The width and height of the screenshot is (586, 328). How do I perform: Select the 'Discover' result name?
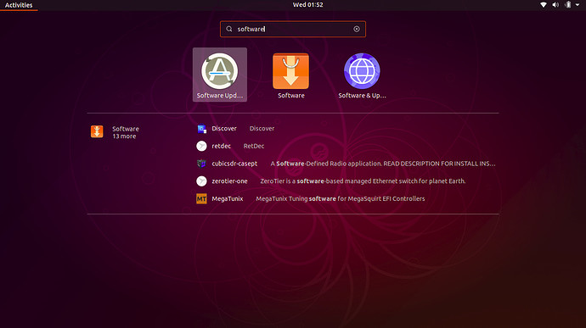(224, 128)
